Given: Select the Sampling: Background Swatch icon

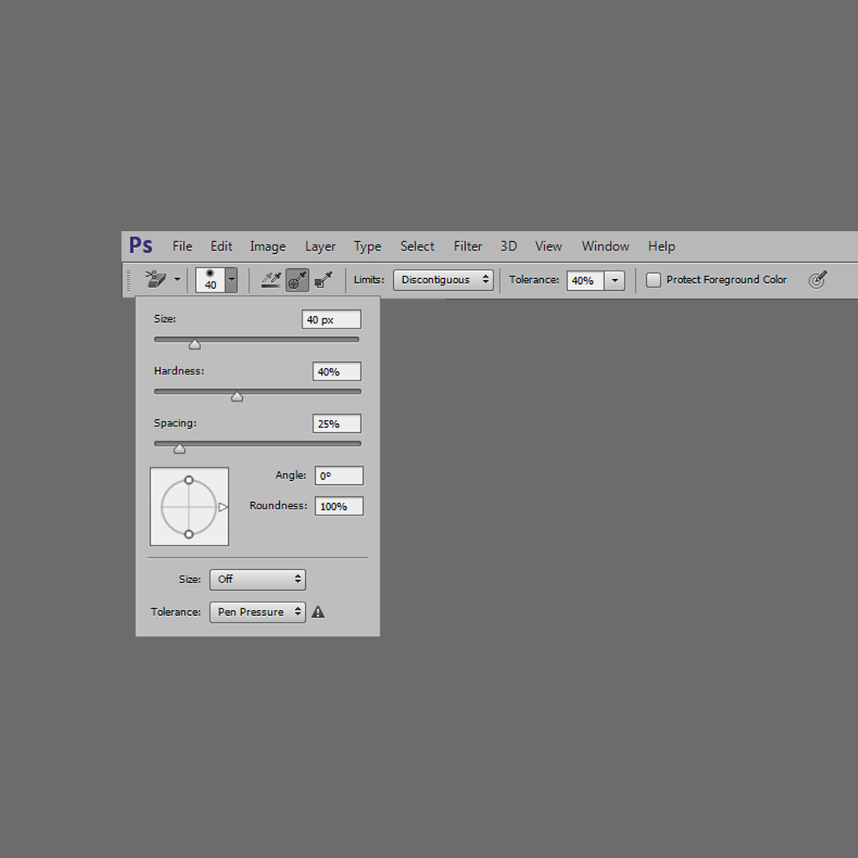Looking at the screenshot, I should coord(323,280).
